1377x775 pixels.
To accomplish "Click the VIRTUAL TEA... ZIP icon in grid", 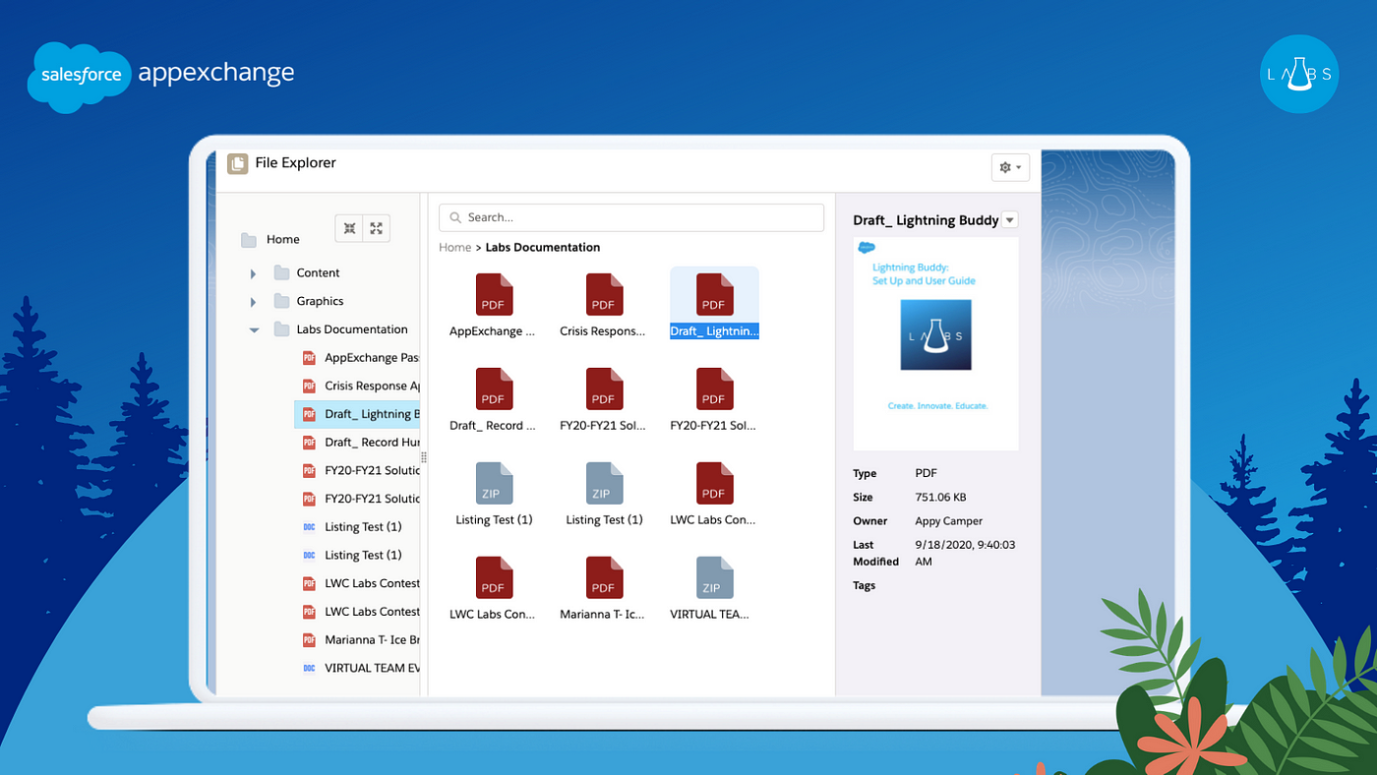I will coord(714,577).
